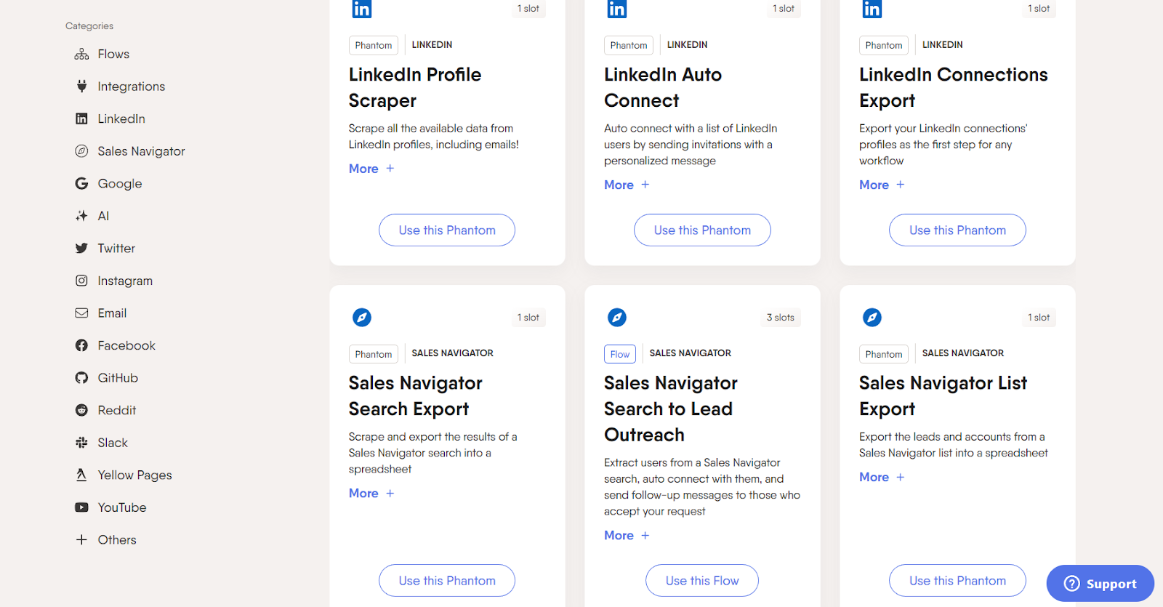The height and width of the screenshot is (607, 1163).
Task: Click the Reddit alien icon
Action: (81, 410)
